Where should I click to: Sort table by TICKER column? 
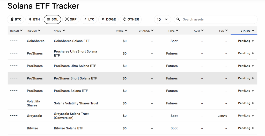(16, 31)
